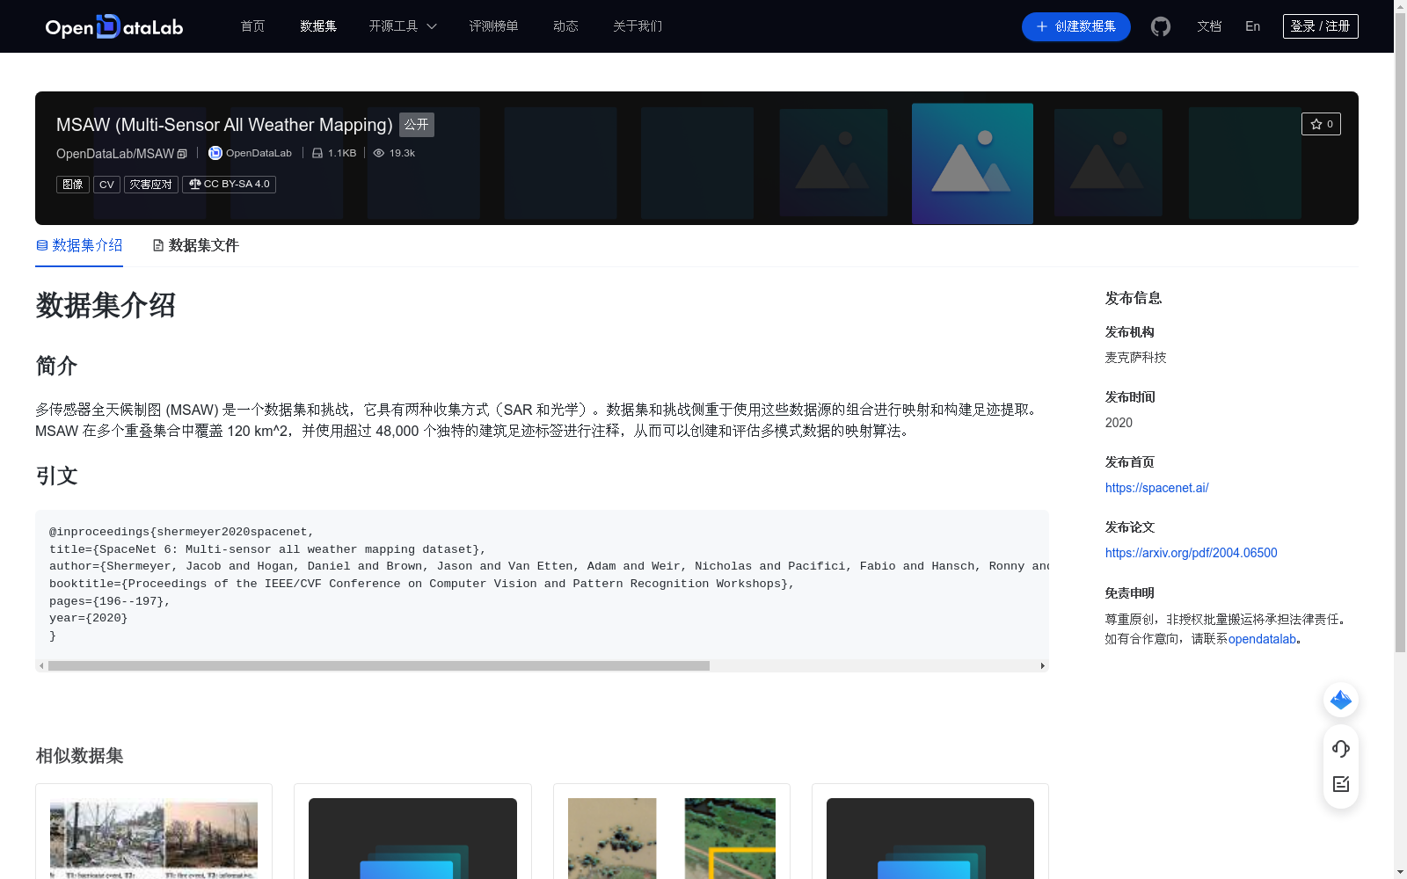Viewport: 1407px width, 879px height.
Task: Open 动态 navigation item
Action: (565, 26)
